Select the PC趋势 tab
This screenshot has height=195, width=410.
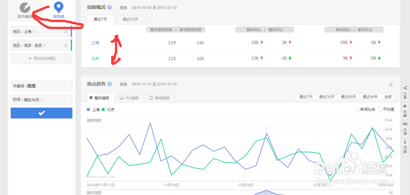[130, 98]
